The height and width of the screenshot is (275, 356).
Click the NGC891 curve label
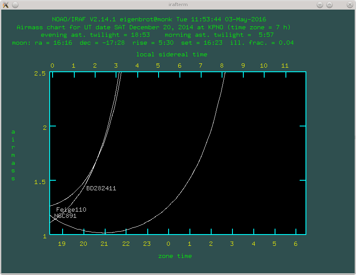[x=66, y=216]
